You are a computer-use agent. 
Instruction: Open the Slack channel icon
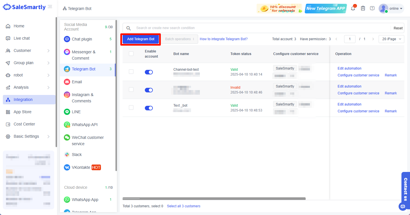point(67,155)
